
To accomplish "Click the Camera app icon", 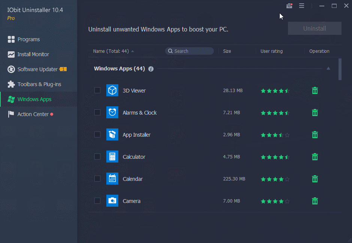I will pos(112,201).
